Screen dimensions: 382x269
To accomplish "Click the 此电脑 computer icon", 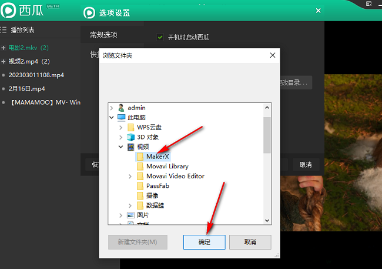I will pos(121,117).
